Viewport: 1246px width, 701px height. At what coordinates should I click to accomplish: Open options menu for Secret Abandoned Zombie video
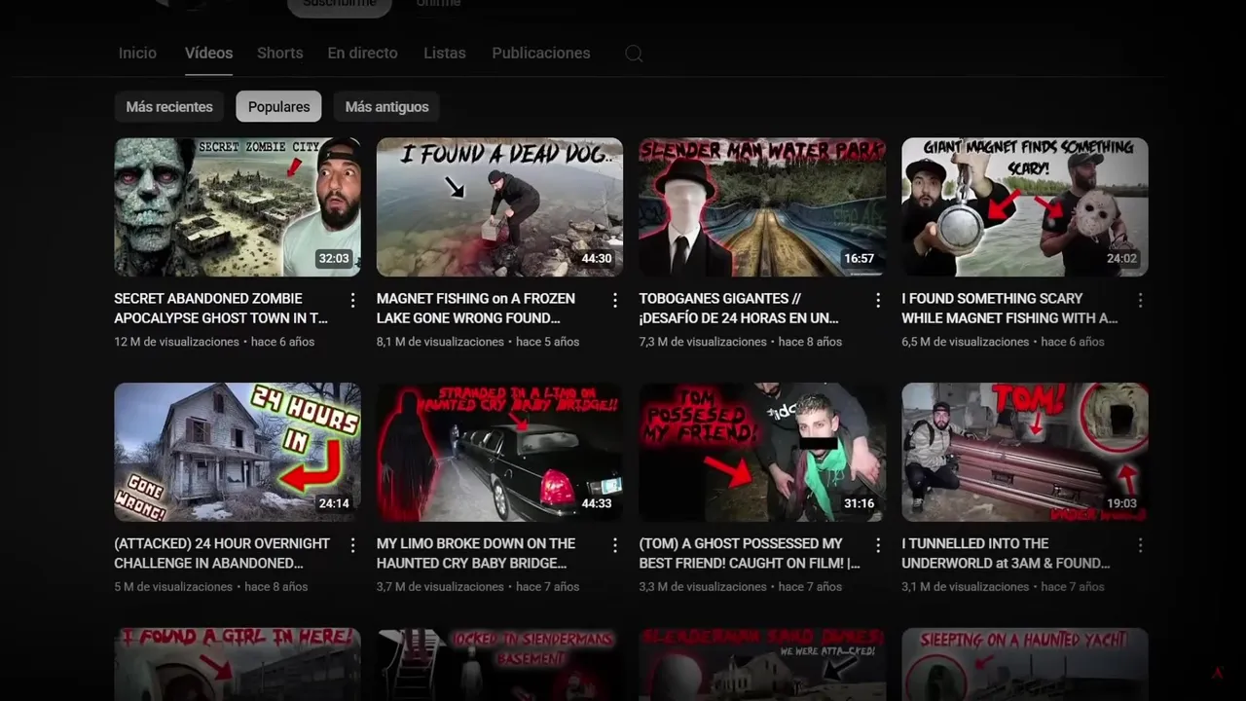coord(352,300)
